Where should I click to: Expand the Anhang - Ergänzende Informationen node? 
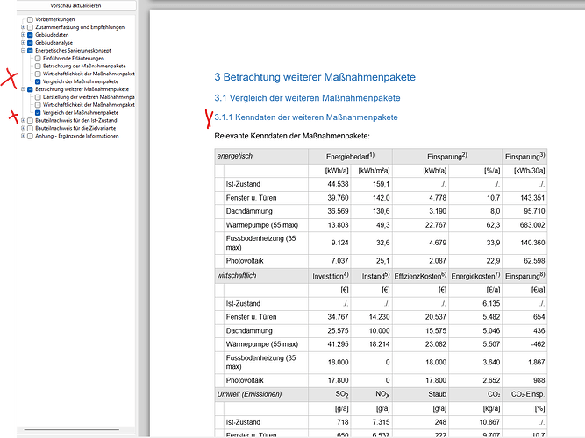23,137
